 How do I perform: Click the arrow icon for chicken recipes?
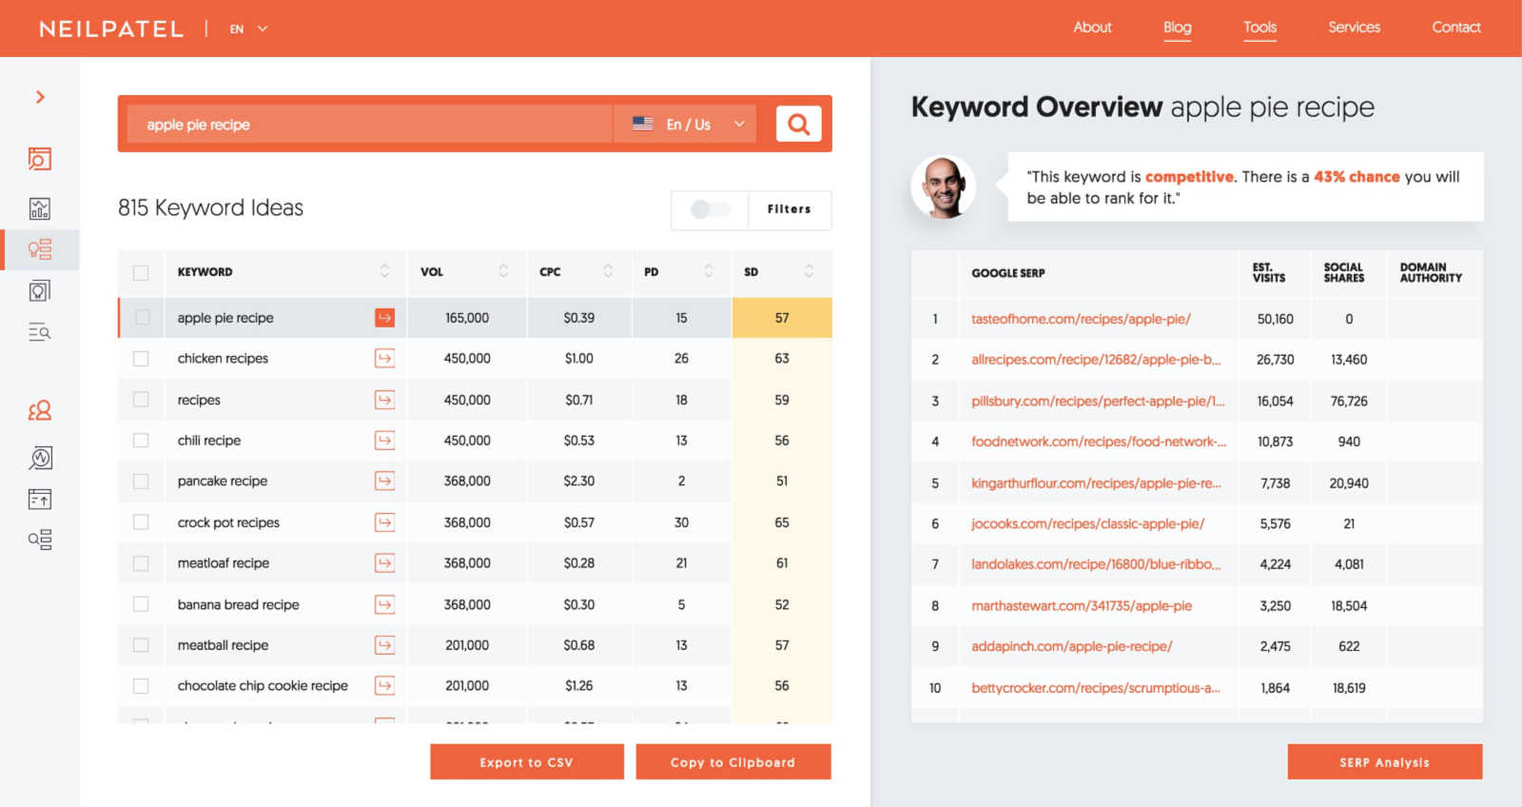[x=384, y=359]
